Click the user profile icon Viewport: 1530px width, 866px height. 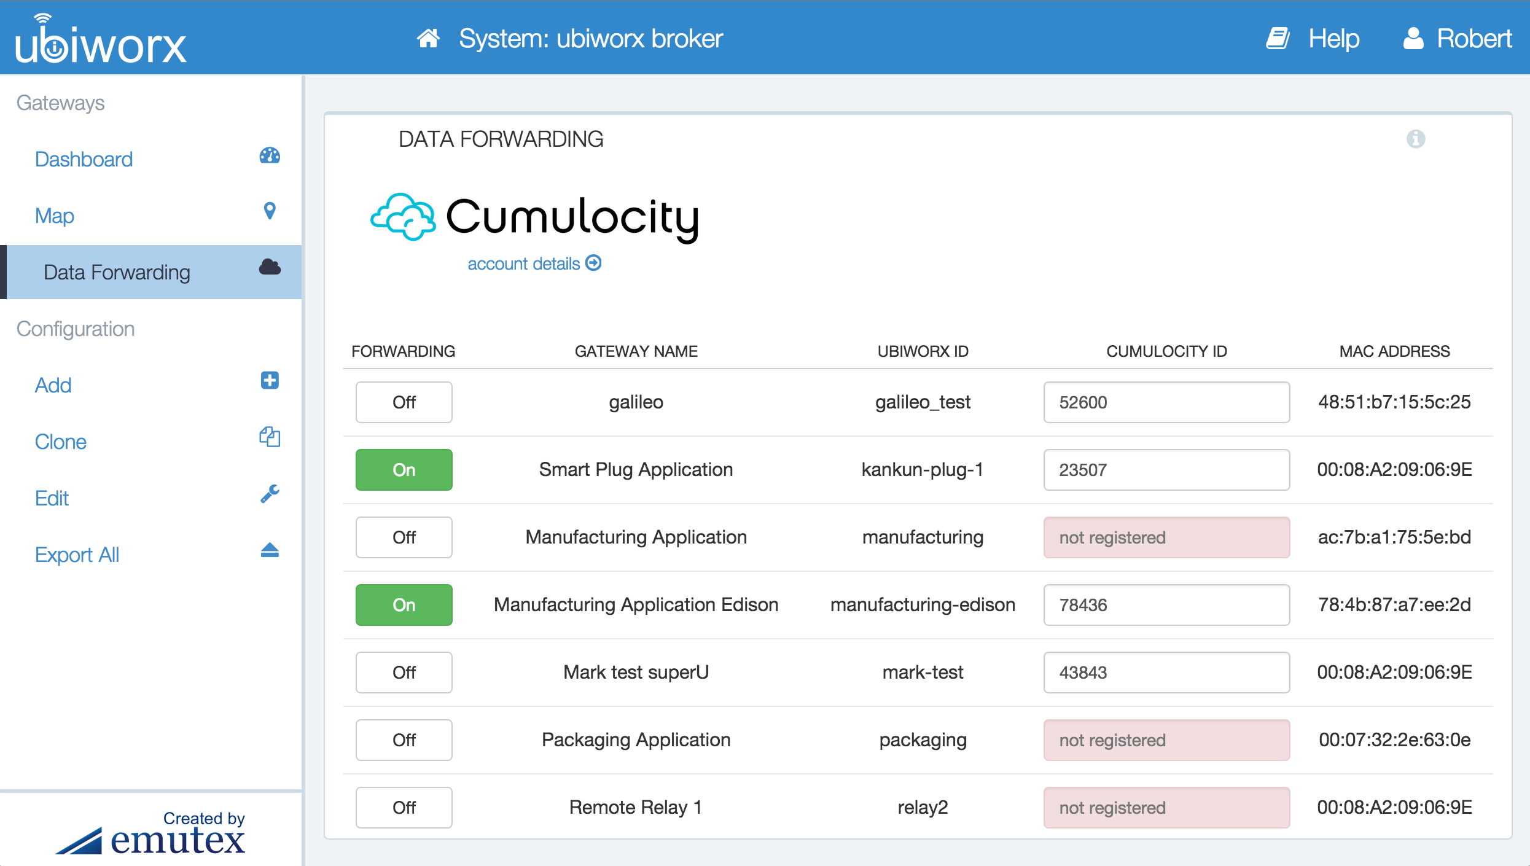1413,38
